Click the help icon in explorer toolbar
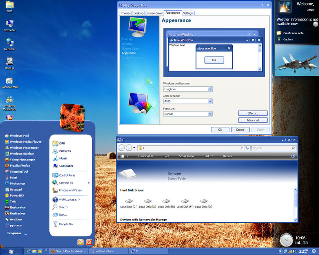 [293, 156]
